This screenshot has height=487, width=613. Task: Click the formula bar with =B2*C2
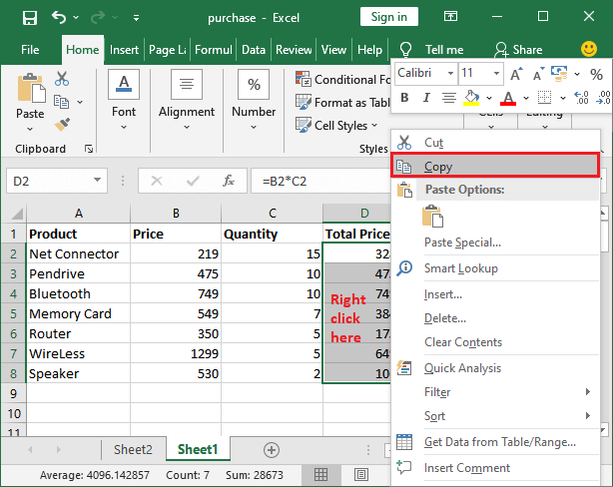(320, 181)
